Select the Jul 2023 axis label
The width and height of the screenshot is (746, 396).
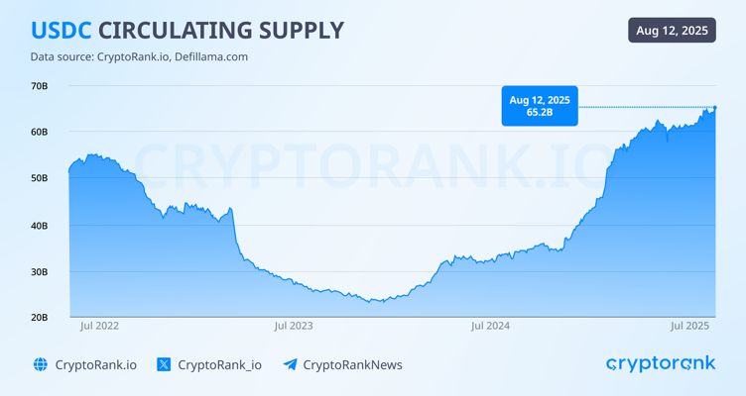point(294,325)
